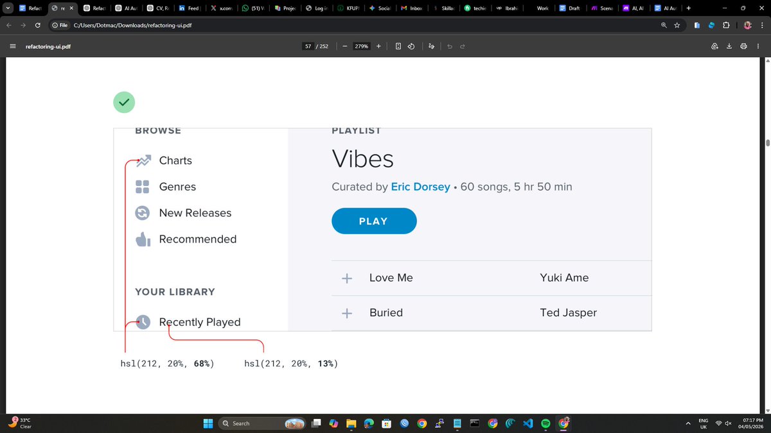Click the Recommended label
The height and width of the screenshot is (433, 771).
(198, 239)
